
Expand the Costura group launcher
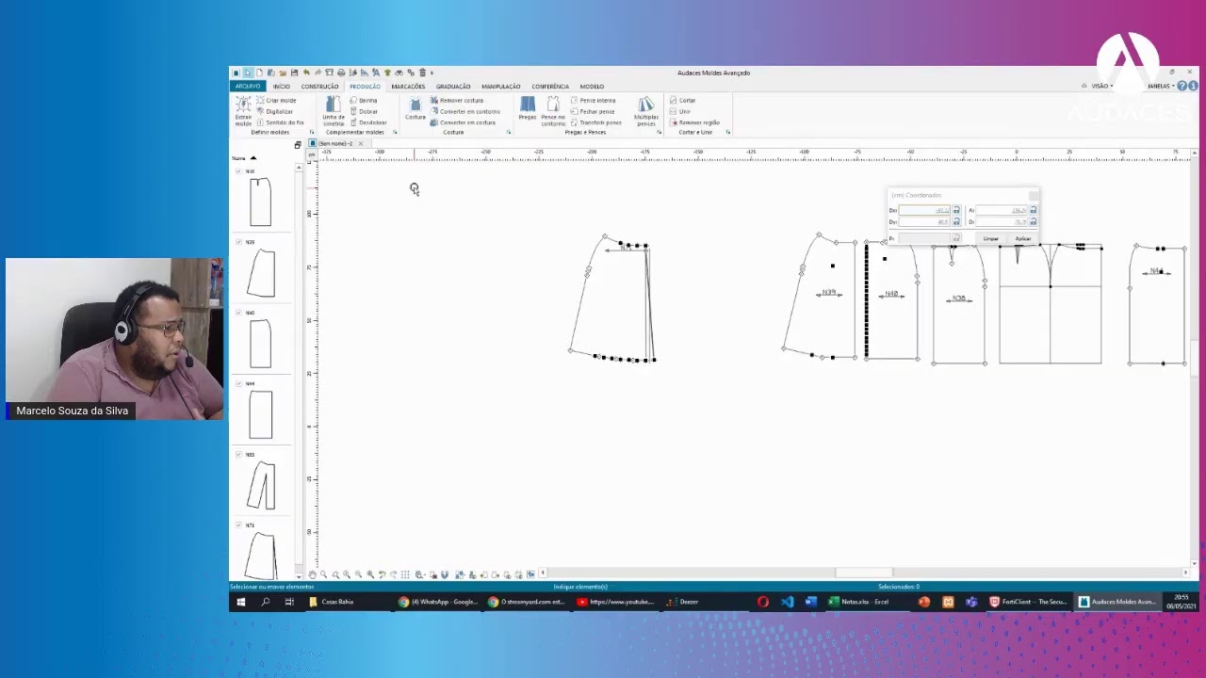[509, 133]
